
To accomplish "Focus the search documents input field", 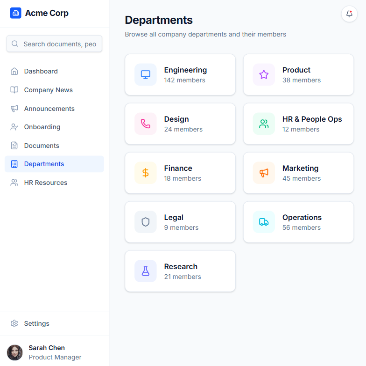I will (x=59, y=44).
